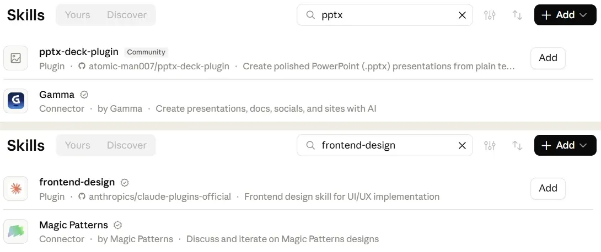Viewport: 601px width, 252px height.
Task: Click the verified badge next to Gamma
Action: pyautogui.click(x=84, y=95)
